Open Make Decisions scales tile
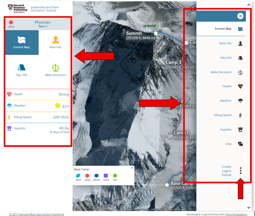Viewport: 255px width, 216px height. [55, 67]
